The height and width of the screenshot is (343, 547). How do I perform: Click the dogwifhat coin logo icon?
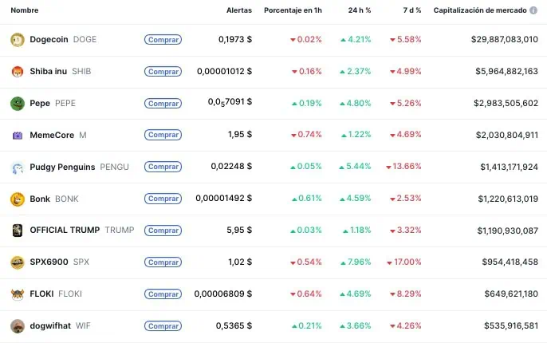coord(17,325)
